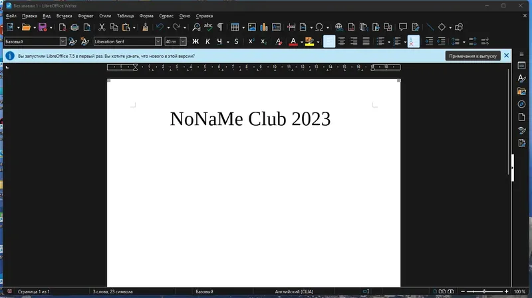The width and height of the screenshot is (532, 298).
Task: Insert a page break
Action: click(291, 27)
